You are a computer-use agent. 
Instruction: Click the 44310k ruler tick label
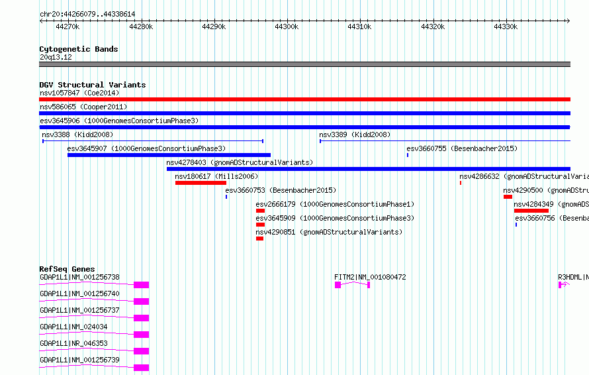click(359, 27)
